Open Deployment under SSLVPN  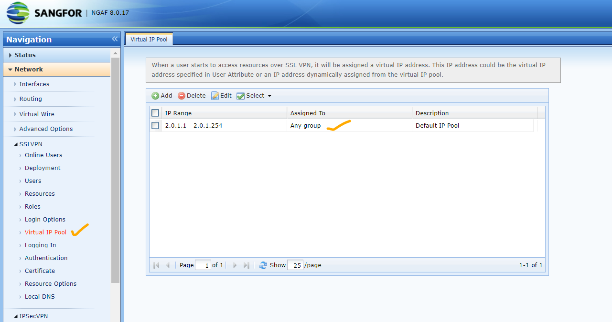point(43,168)
